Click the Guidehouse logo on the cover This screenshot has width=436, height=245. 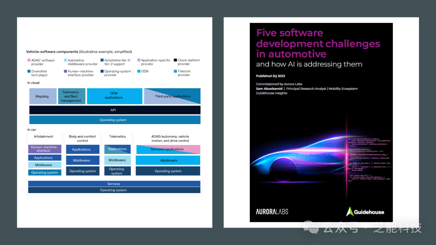click(x=365, y=212)
